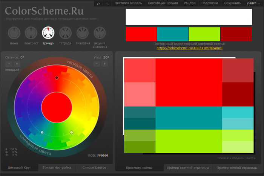Click the redo arrow icon
Image resolution: width=264 pixels, height=176 pixels.
[x=107, y=3]
